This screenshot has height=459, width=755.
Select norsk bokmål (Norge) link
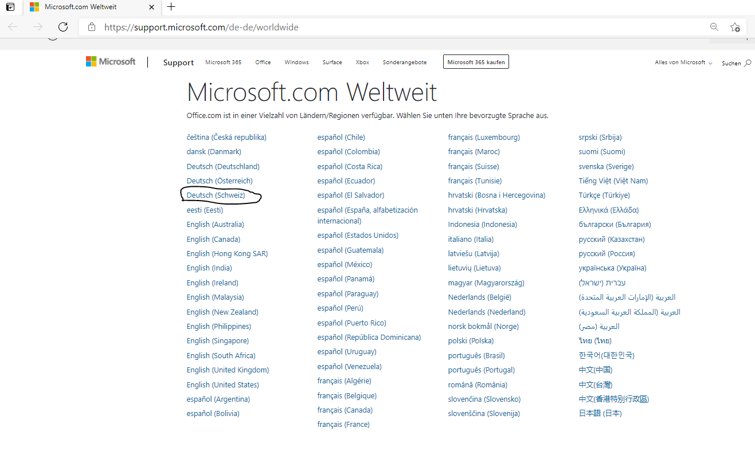coord(483,327)
